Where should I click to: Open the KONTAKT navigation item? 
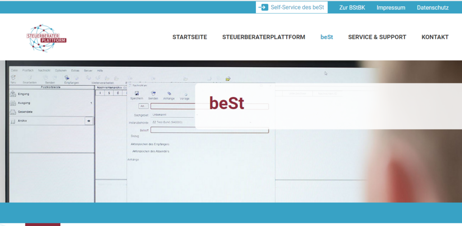click(x=435, y=37)
